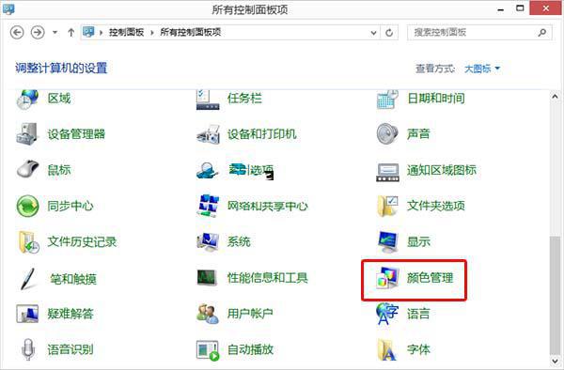Screen dimensions: 564x370
Task: Open the 语言 language icon
Action: (x=387, y=314)
